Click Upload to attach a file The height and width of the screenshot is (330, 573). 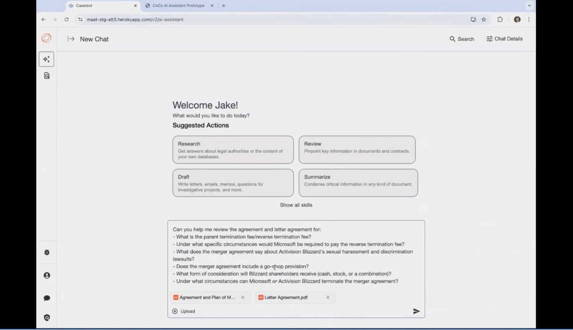click(x=184, y=311)
